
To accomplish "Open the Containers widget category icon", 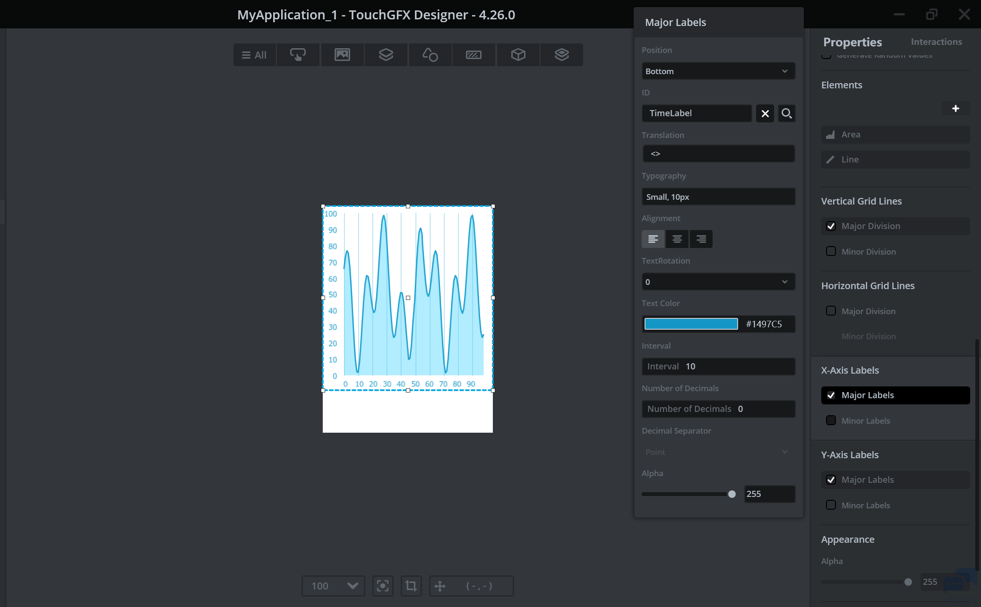I will coord(386,55).
